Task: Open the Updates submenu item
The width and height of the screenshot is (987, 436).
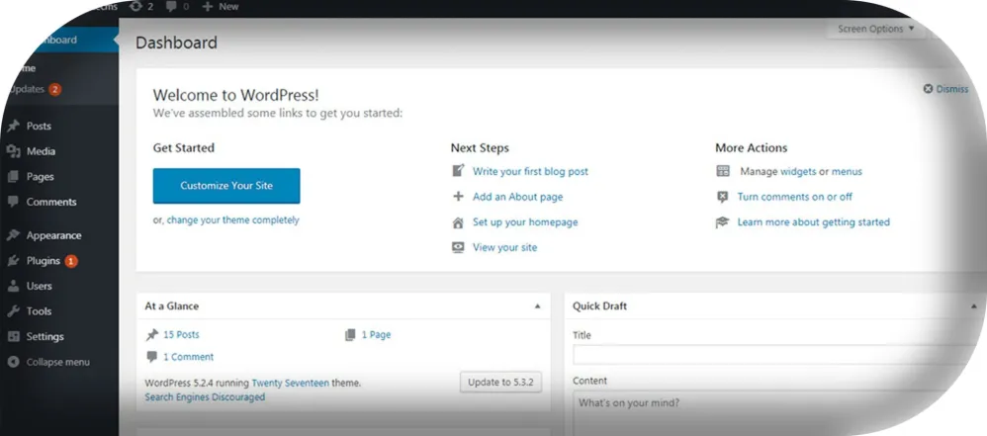Action: (x=30, y=89)
